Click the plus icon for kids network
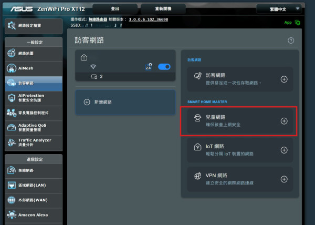 pyautogui.click(x=284, y=121)
